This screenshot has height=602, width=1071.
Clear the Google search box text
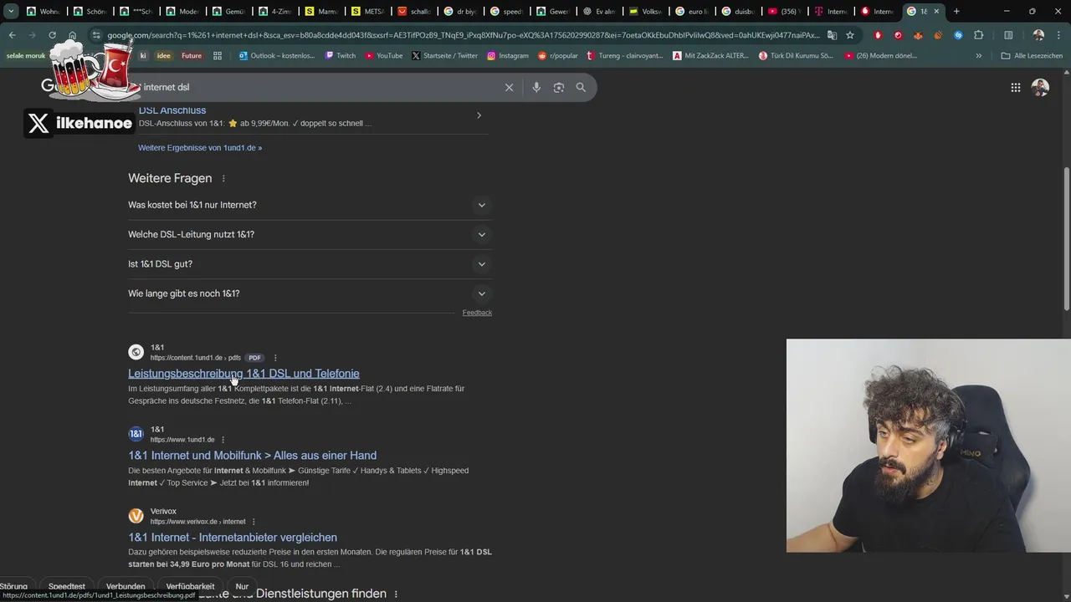tap(509, 87)
